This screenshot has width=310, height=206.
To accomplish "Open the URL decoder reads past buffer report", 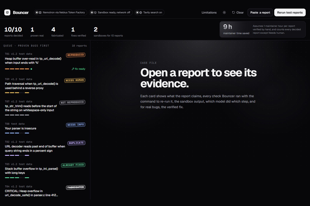I will (45, 148).
